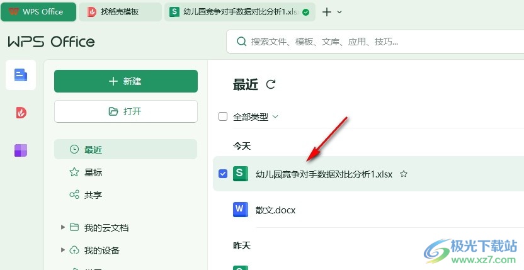Screen dimensions: 524x270
Task: Open 我的设备 item
Action: pos(102,250)
